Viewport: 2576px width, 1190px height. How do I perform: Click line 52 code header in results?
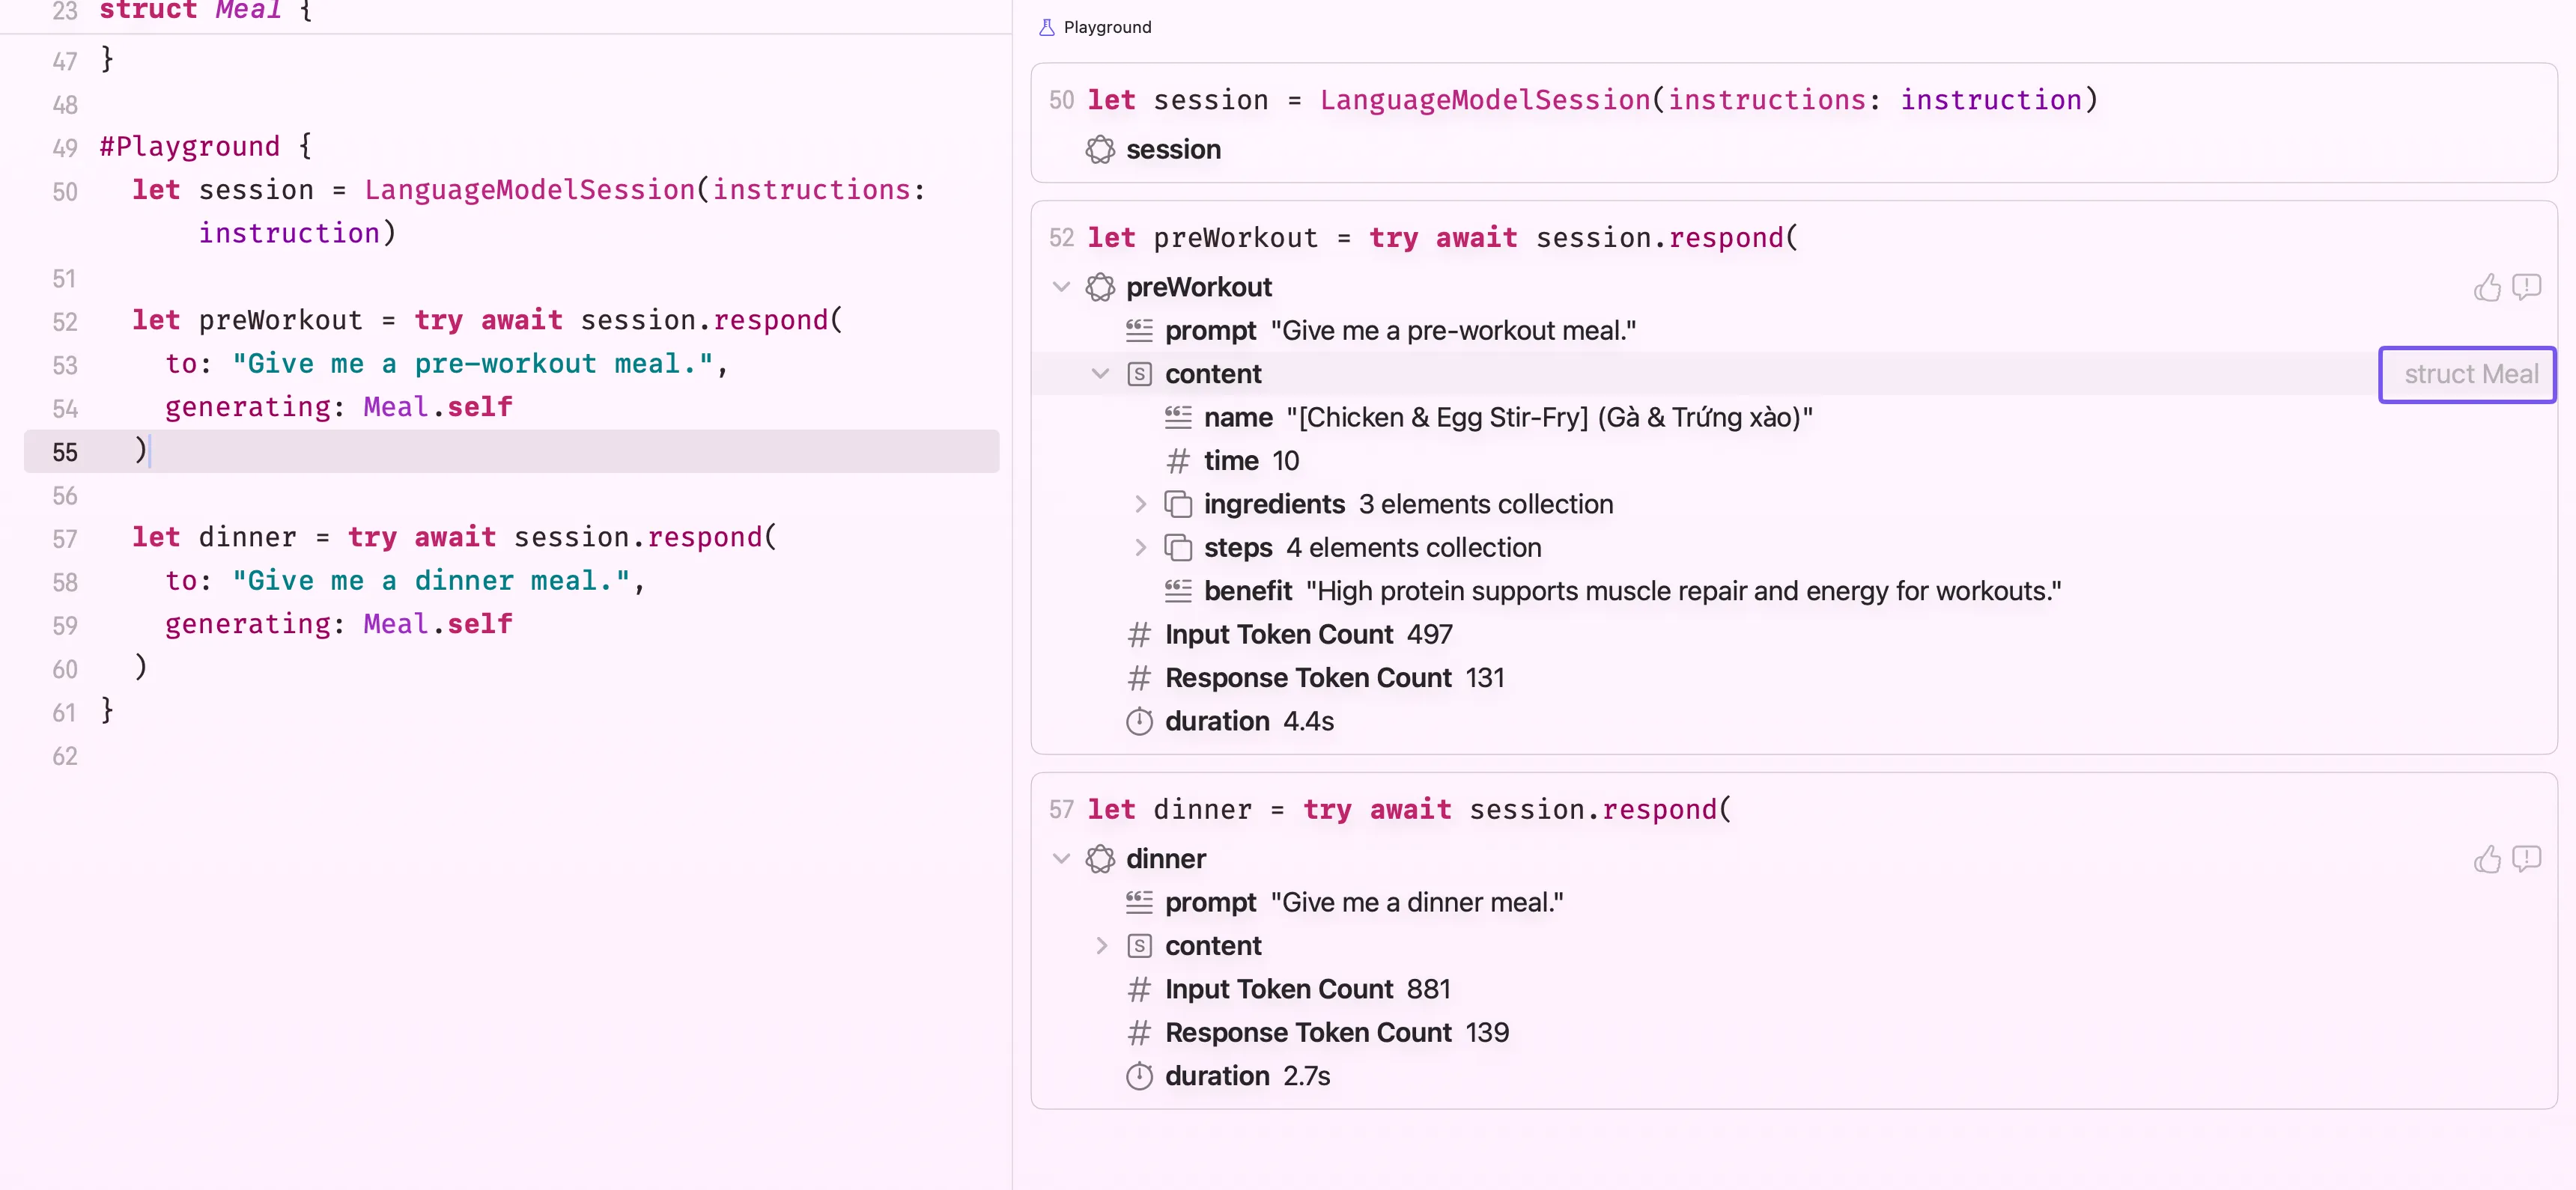pyautogui.click(x=1442, y=238)
